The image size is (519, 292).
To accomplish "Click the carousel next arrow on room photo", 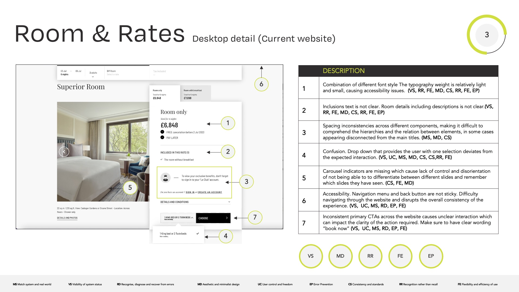I will pyautogui.click(x=142, y=152).
